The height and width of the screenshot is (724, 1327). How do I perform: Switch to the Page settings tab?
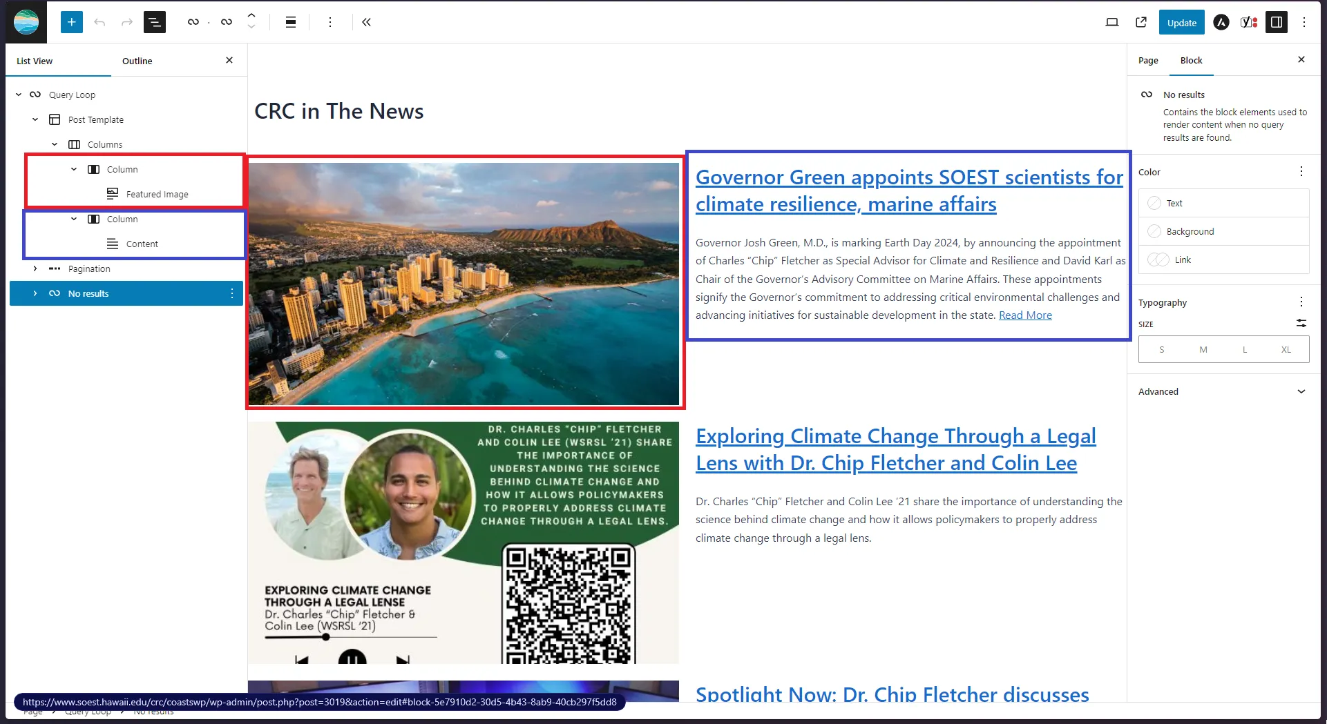click(1148, 61)
